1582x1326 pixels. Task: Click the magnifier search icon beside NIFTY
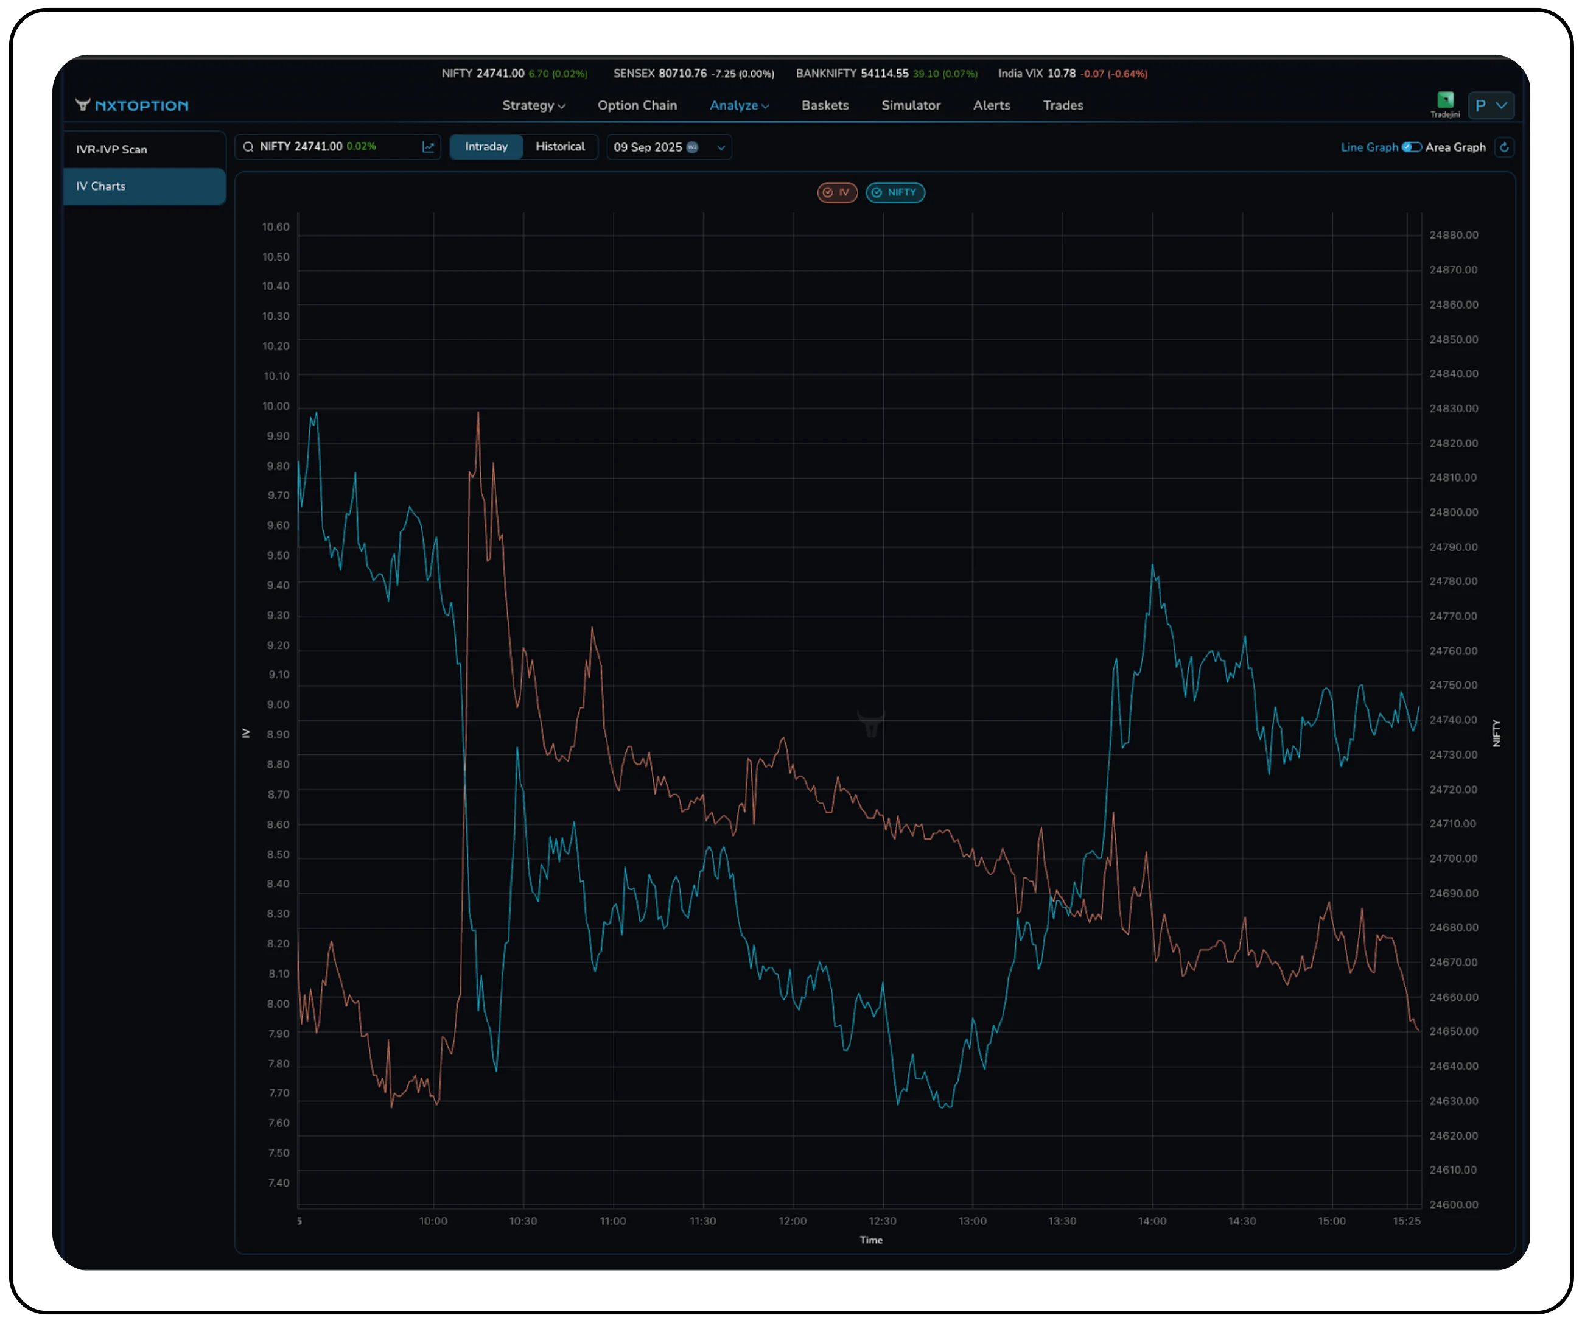pyautogui.click(x=248, y=148)
